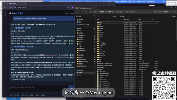Select the .agent folder row

tap(128, 22)
